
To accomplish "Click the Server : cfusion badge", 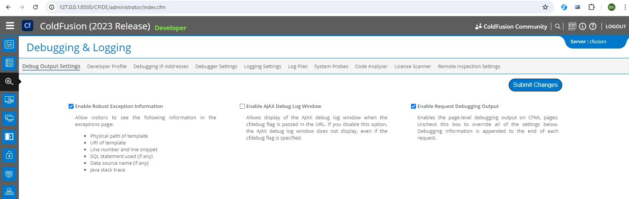I will [588, 42].
